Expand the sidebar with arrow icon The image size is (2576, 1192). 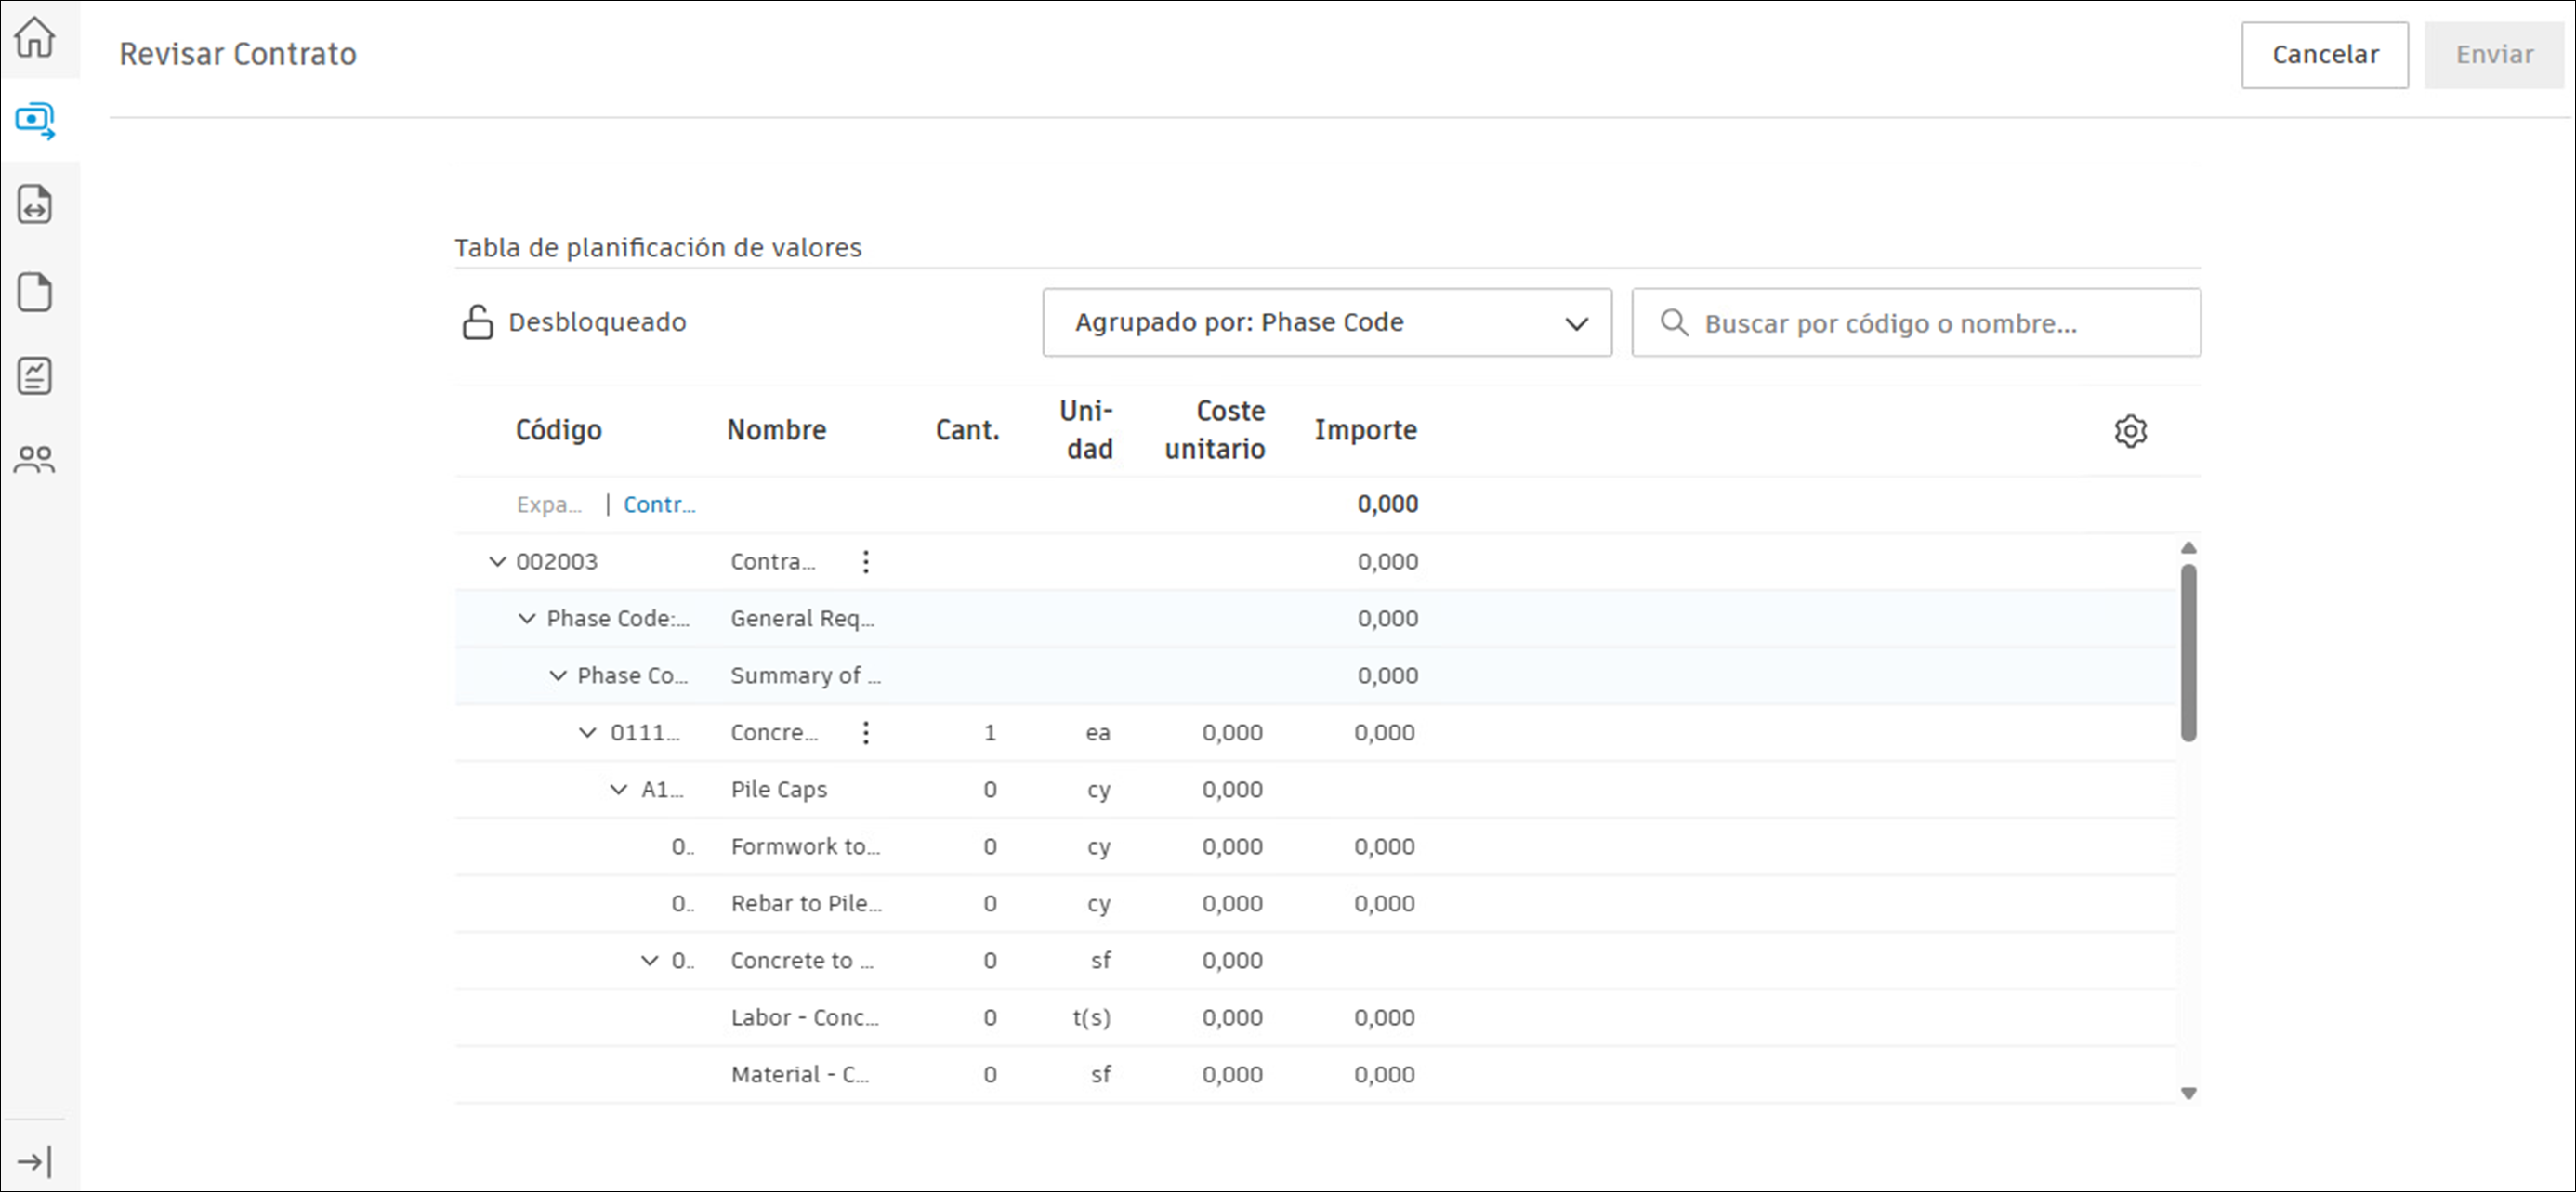[x=35, y=1162]
